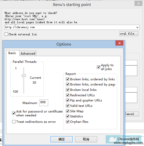Viewport: 144px width, 146px height.
Task: Uncheck Broken links, ordered by links
Action: click(x=68, y=79)
